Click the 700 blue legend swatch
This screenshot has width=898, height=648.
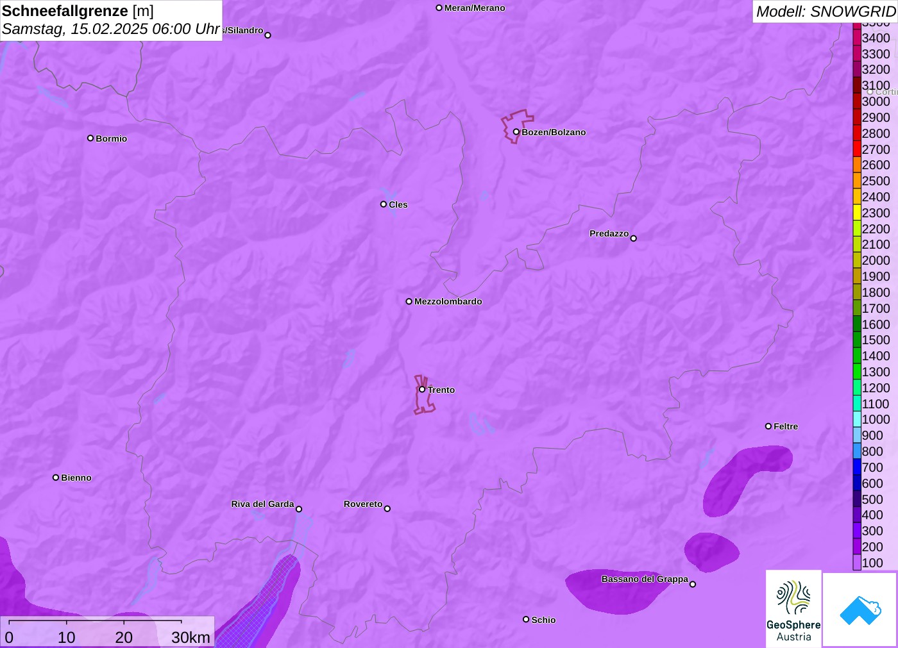(x=857, y=467)
